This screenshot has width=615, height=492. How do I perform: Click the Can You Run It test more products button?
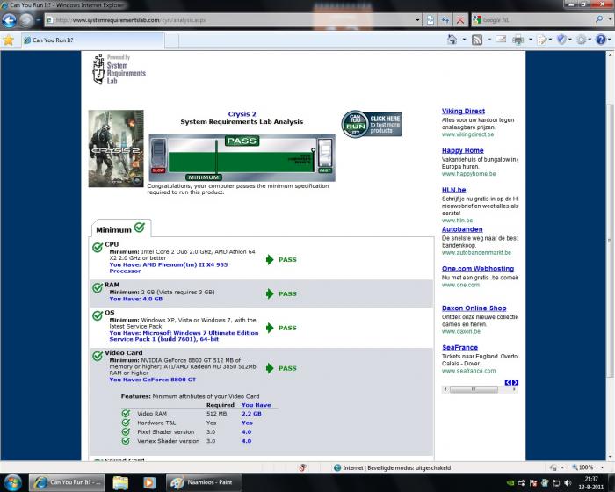[x=372, y=124]
